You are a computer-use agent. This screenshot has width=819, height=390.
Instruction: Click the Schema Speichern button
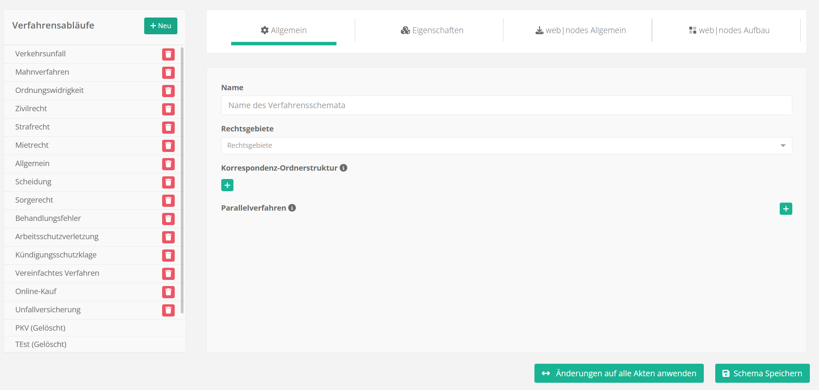pyautogui.click(x=762, y=373)
